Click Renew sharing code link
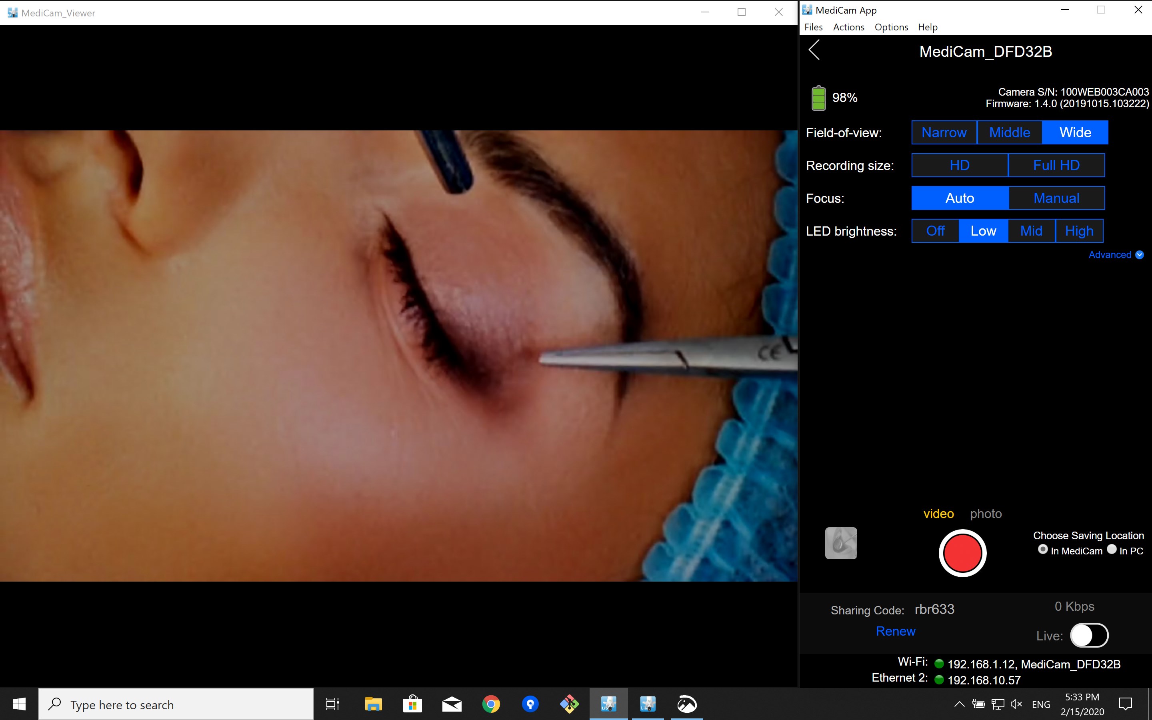The height and width of the screenshot is (720, 1152). 896,631
